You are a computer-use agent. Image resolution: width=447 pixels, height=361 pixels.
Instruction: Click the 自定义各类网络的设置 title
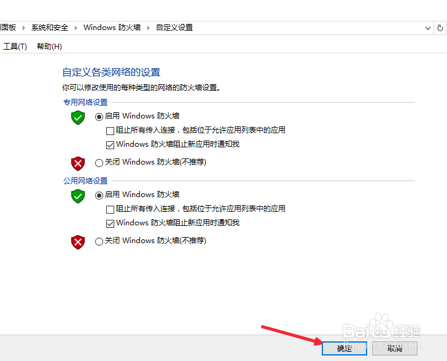tap(111, 72)
